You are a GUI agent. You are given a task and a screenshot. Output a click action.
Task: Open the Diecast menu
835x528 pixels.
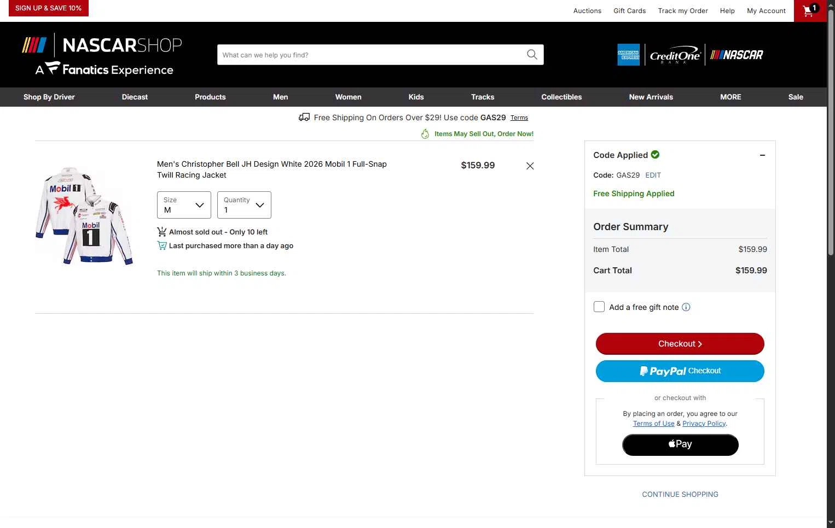pos(135,97)
